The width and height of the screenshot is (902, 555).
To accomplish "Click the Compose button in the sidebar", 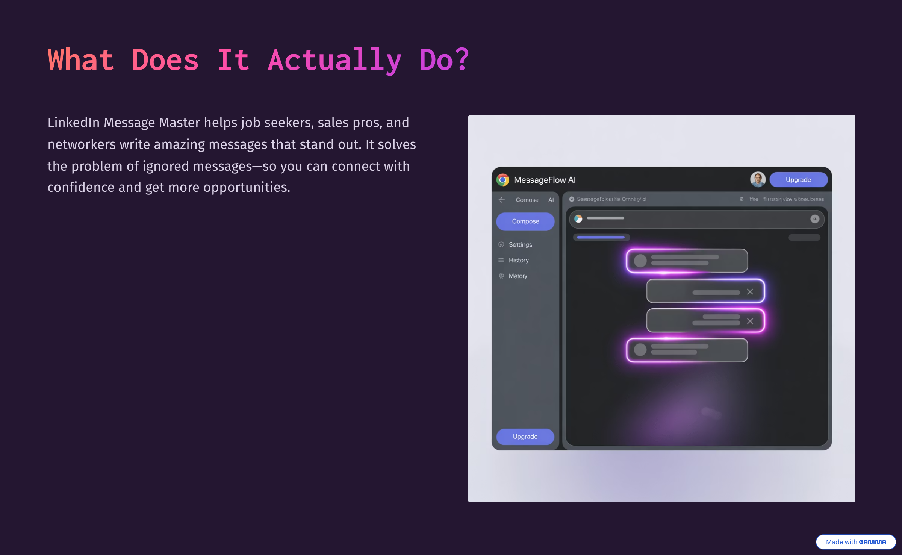I will pyautogui.click(x=525, y=221).
